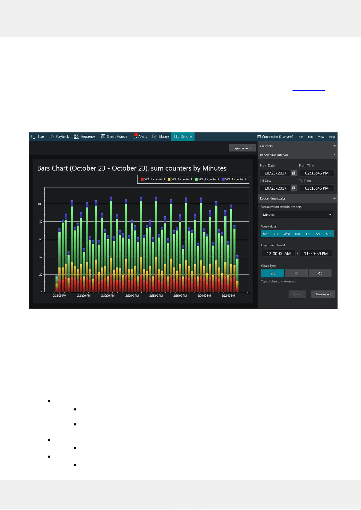Open the Connection (1 servers) menu
The width and height of the screenshot is (361, 510).
tap(275, 137)
